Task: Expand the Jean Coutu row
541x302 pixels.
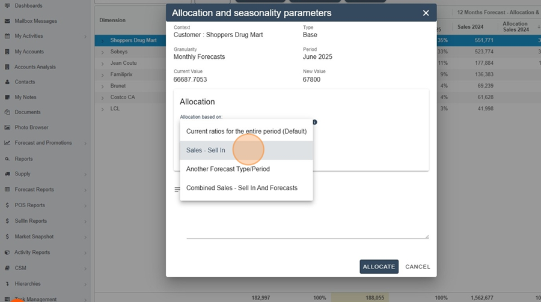Action: point(102,64)
